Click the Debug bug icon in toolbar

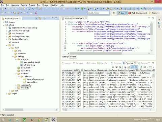click(x=76, y=8)
